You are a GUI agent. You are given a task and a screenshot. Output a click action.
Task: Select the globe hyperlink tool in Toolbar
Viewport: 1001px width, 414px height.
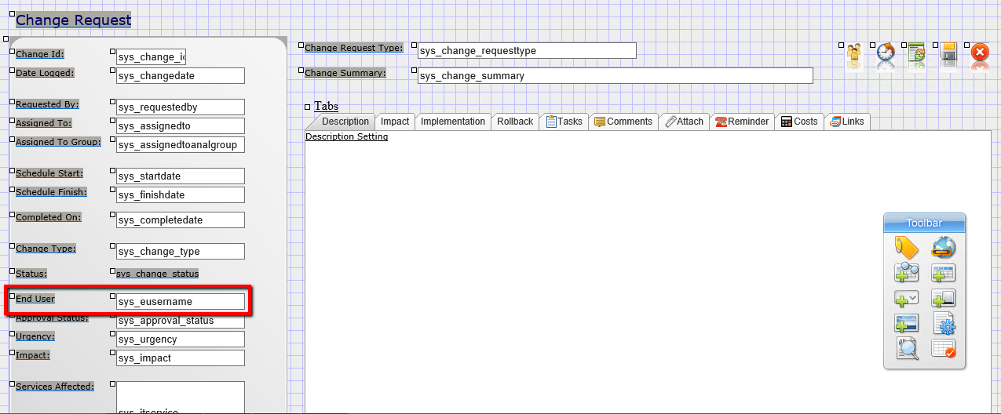point(943,248)
